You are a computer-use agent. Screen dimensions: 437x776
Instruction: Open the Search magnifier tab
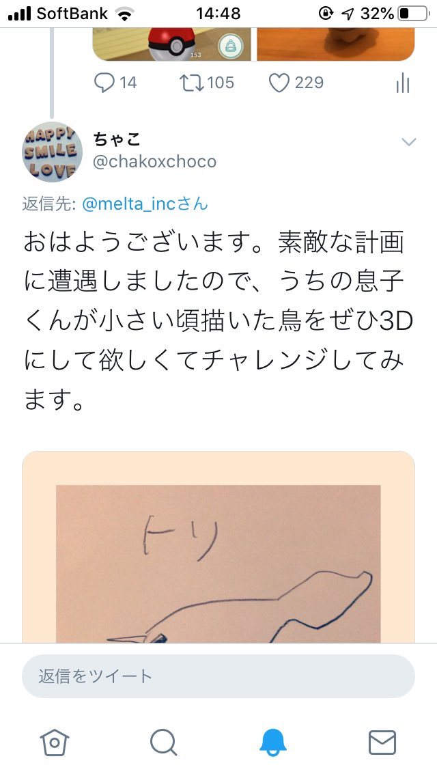(164, 743)
